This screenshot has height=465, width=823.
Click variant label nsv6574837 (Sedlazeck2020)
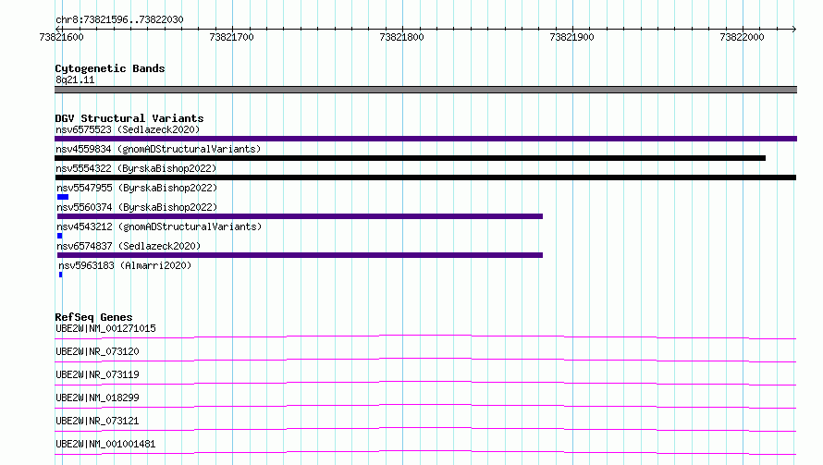coord(129,246)
